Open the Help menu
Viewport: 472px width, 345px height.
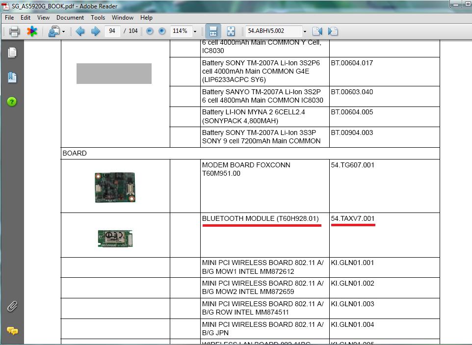(x=146, y=18)
